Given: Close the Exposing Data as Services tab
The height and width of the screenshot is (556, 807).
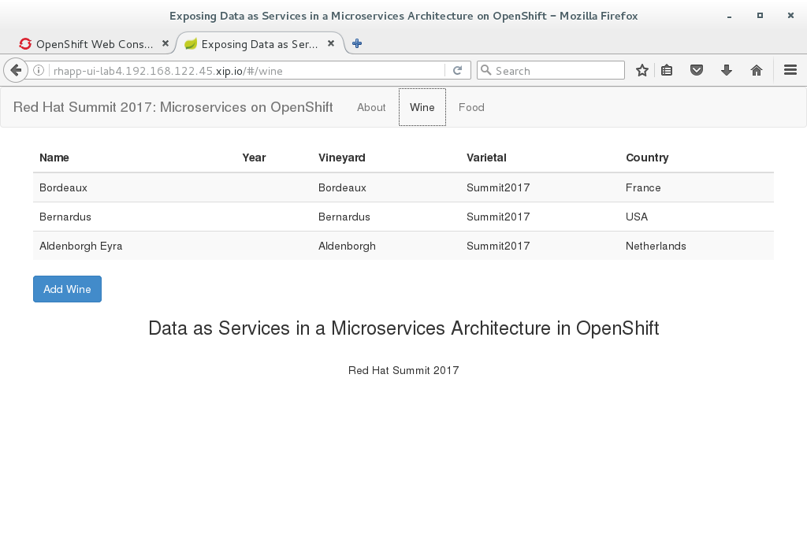Looking at the screenshot, I should click(x=331, y=44).
